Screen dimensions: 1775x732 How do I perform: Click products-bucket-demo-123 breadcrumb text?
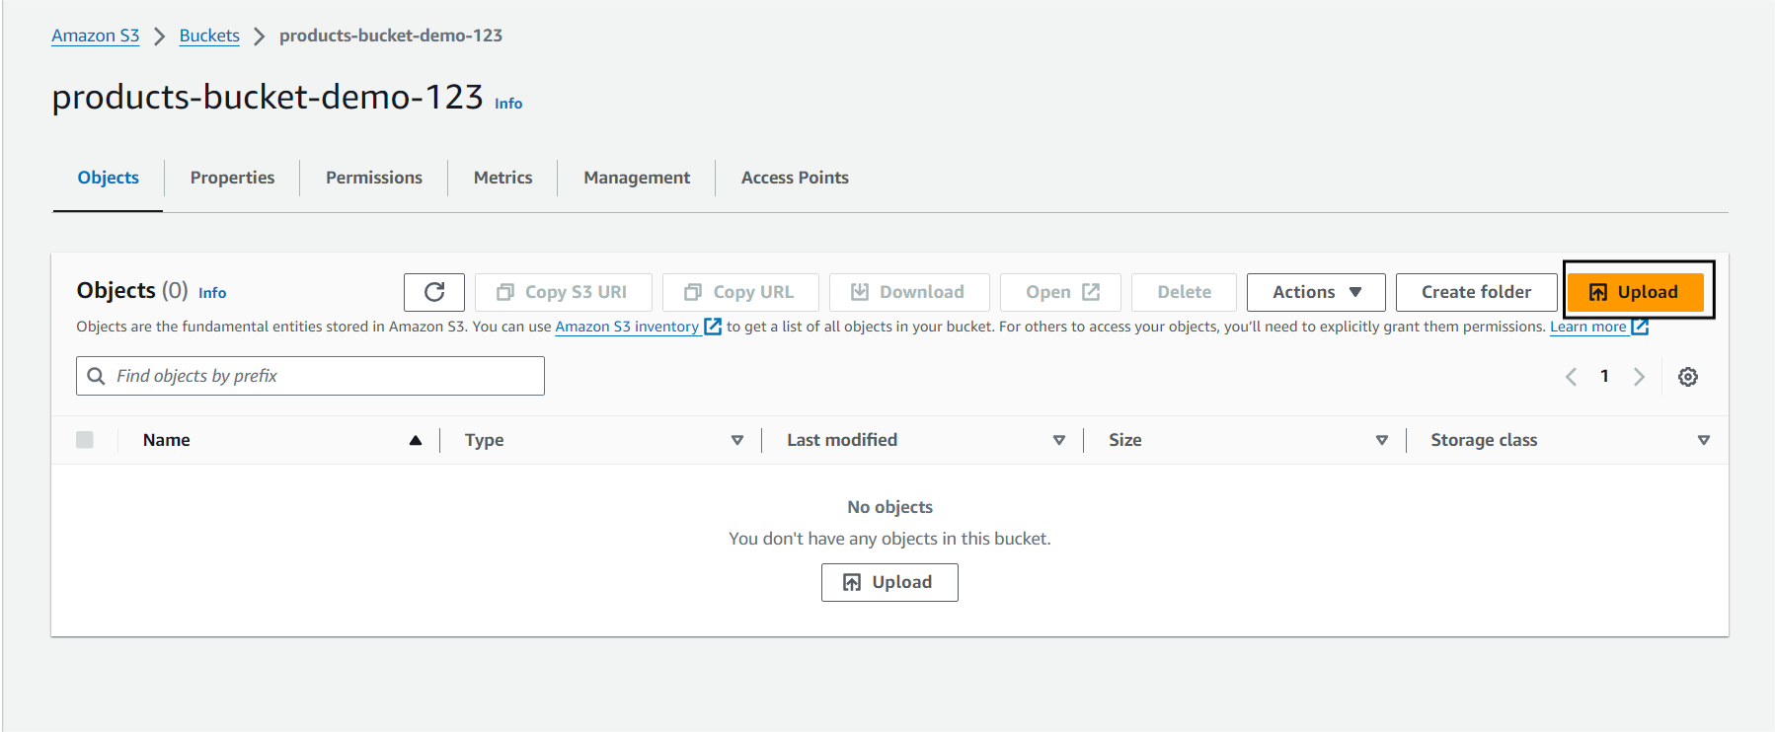click(x=391, y=36)
